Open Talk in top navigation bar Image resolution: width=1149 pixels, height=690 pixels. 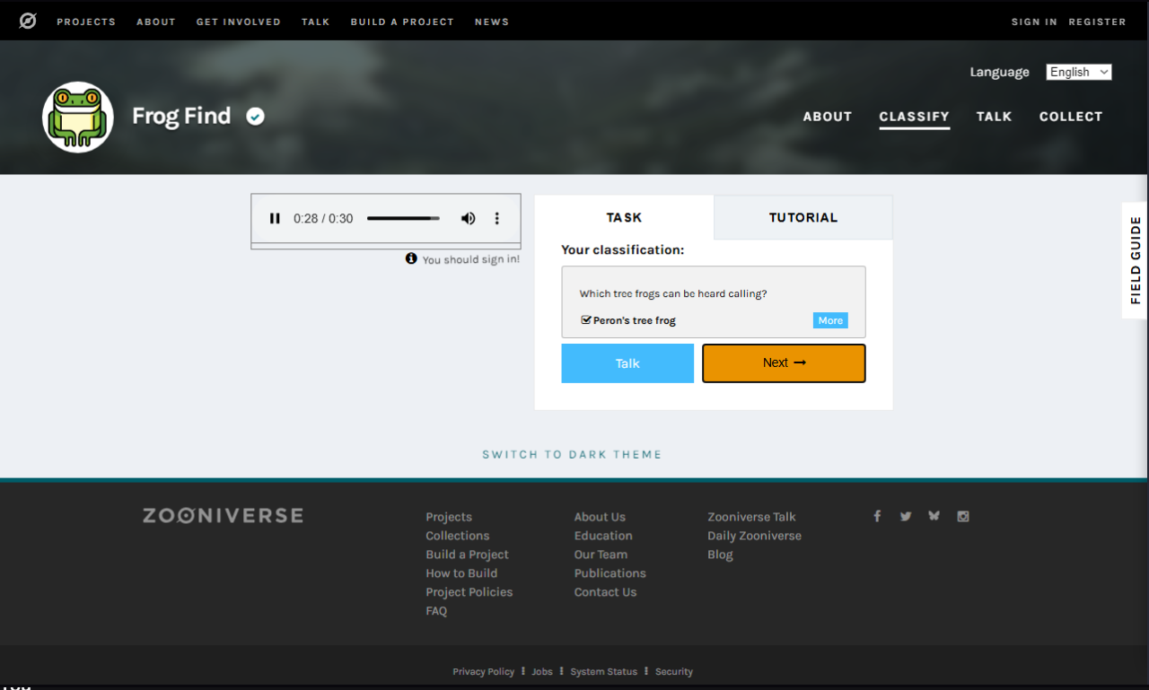pos(316,22)
